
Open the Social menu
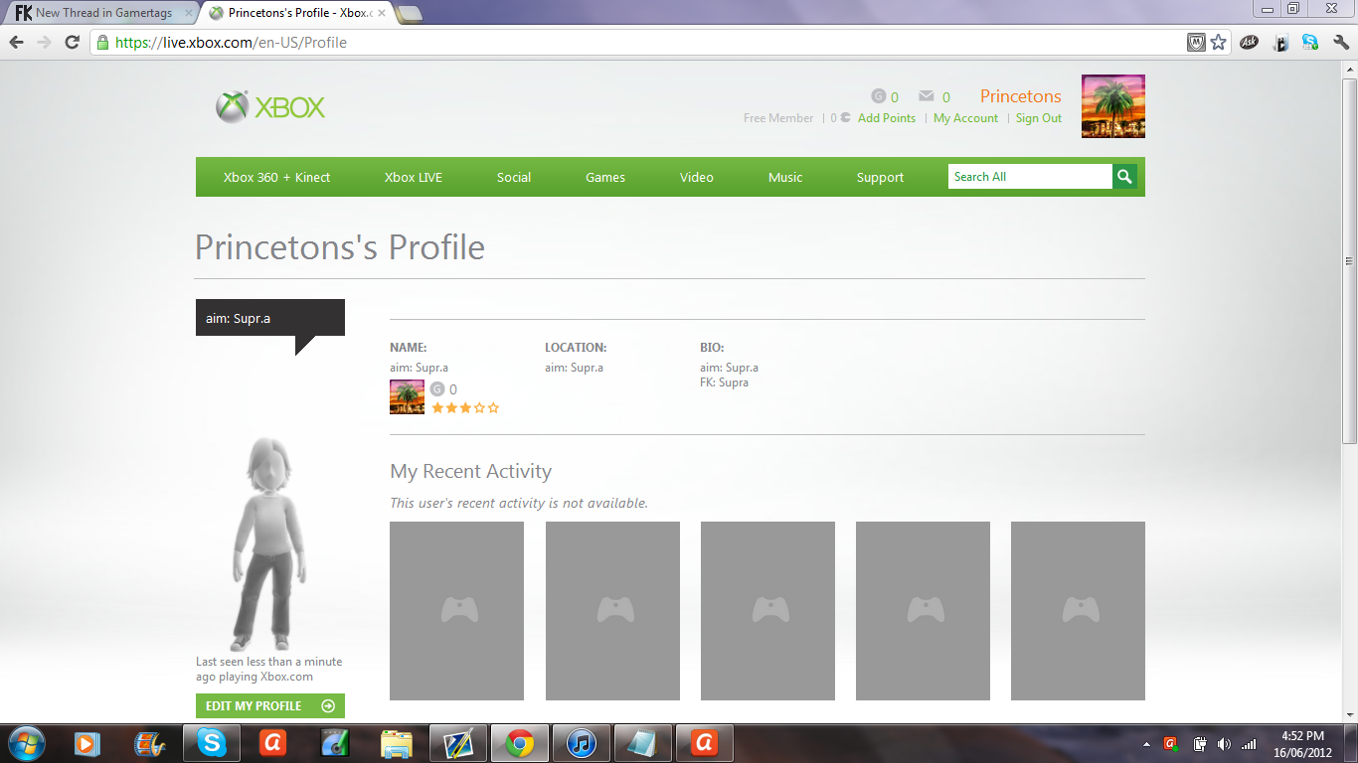pos(514,177)
